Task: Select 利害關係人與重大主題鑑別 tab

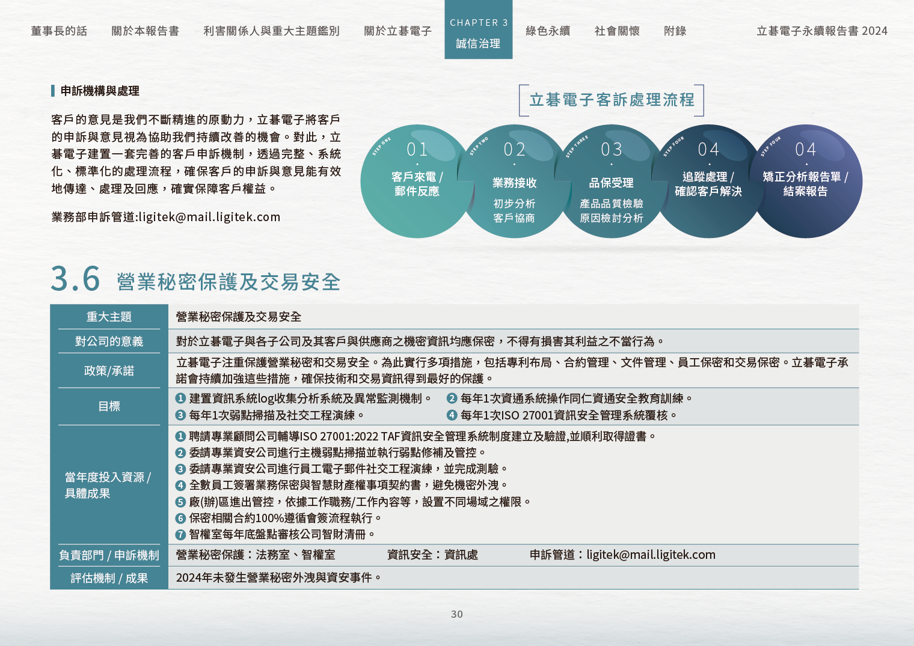Action: (x=271, y=31)
